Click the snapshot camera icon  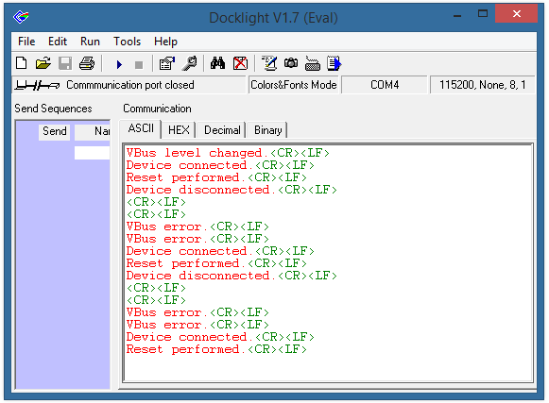pyautogui.click(x=291, y=63)
